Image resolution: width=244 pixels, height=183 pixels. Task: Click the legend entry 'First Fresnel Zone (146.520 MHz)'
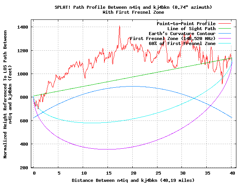coord(173,39)
